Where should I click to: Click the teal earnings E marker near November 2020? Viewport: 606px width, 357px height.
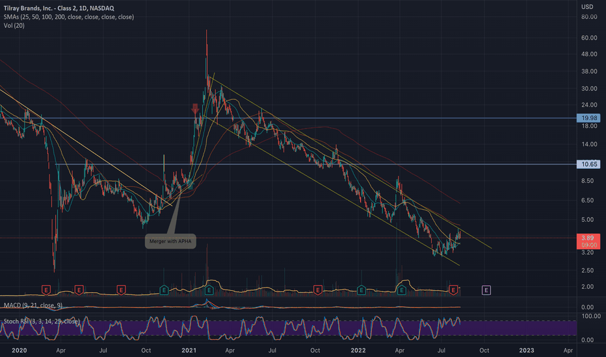164,290
